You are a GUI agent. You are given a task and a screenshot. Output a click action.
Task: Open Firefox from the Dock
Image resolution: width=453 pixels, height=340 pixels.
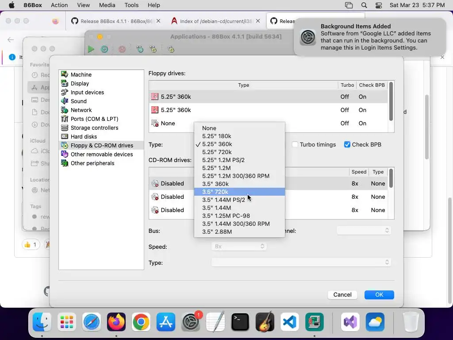(x=116, y=322)
